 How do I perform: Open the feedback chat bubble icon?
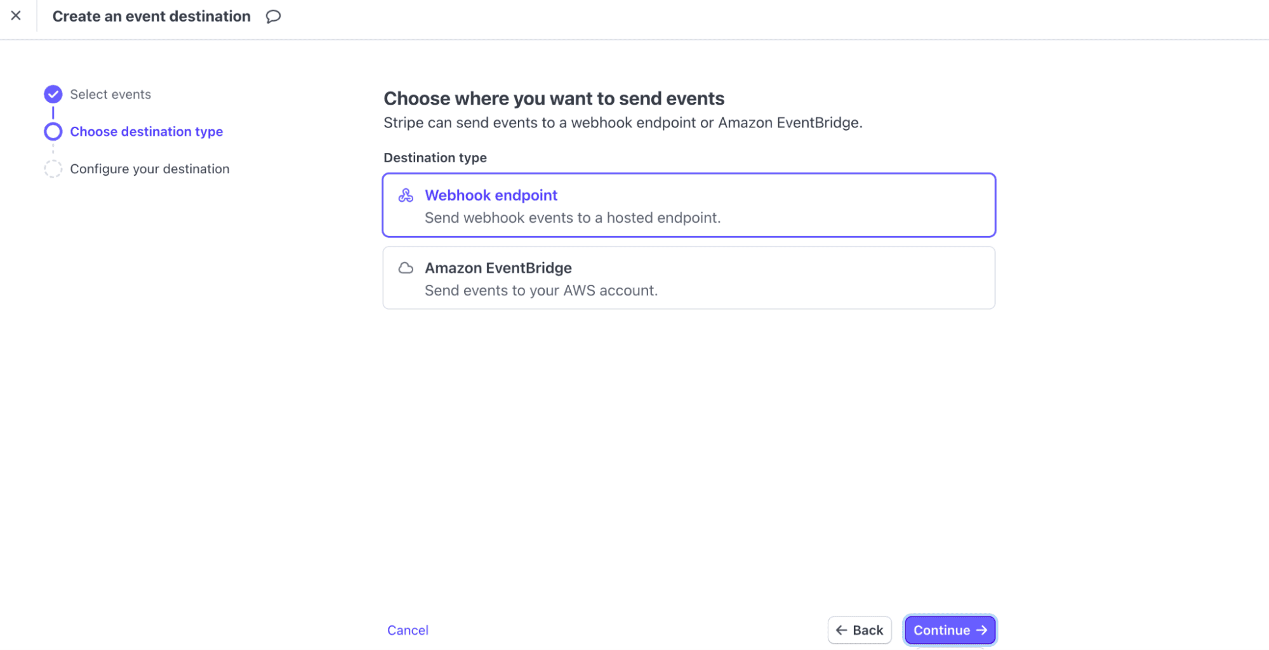point(273,16)
